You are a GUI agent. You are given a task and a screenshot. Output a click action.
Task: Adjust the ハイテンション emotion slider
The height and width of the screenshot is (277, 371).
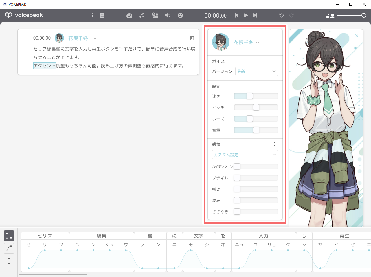(x=256, y=166)
